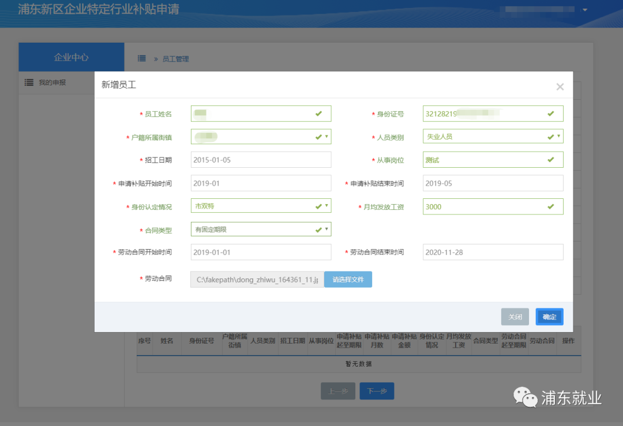Click the 合同类型 column header in table

click(486, 341)
